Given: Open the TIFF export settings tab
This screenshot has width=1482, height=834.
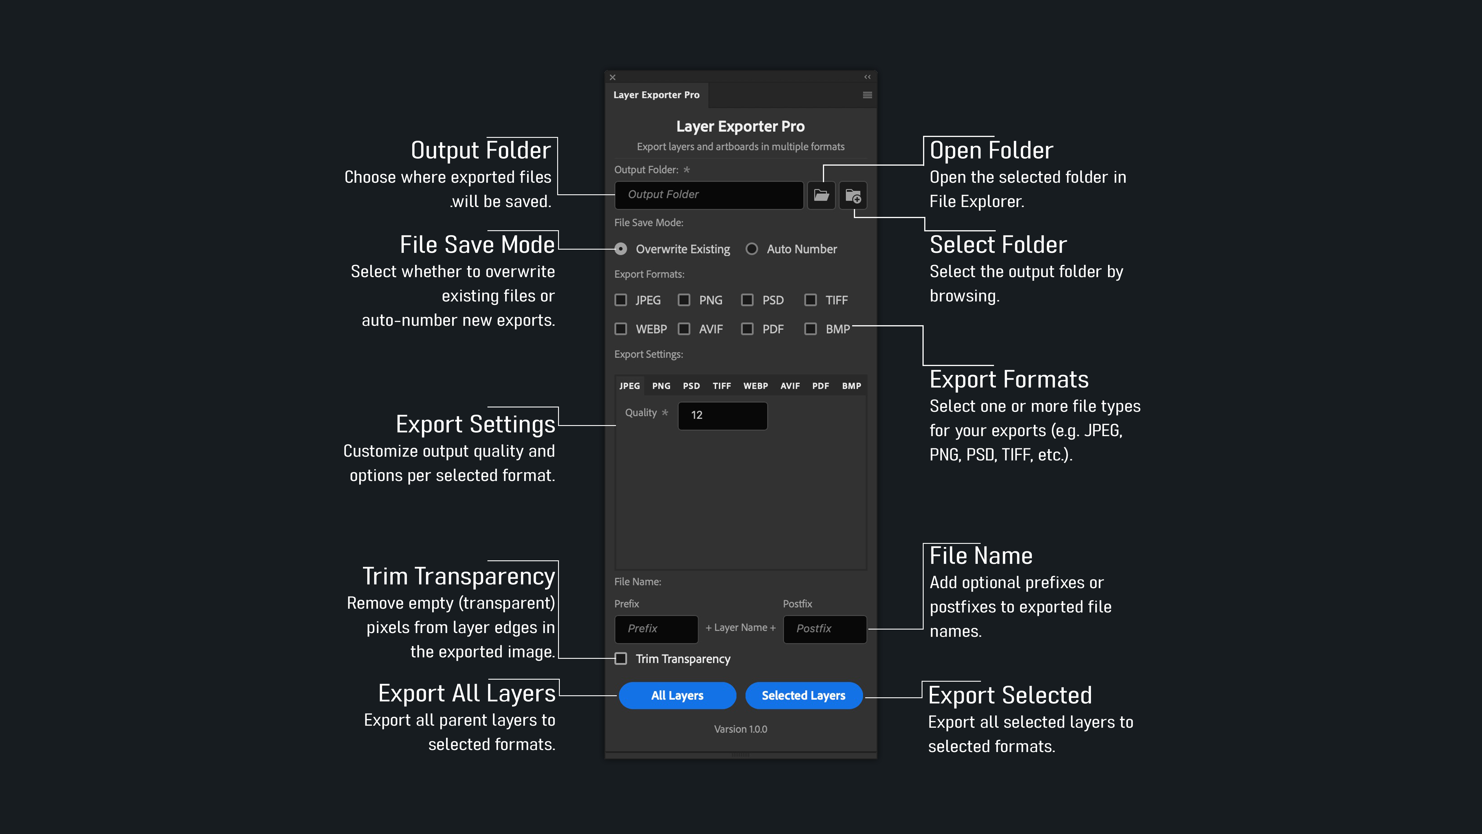Looking at the screenshot, I should click(x=721, y=386).
